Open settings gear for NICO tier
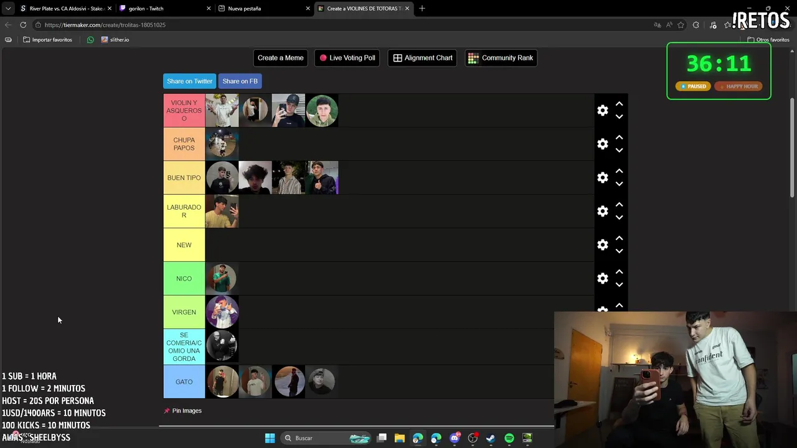 tap(602, 278)
